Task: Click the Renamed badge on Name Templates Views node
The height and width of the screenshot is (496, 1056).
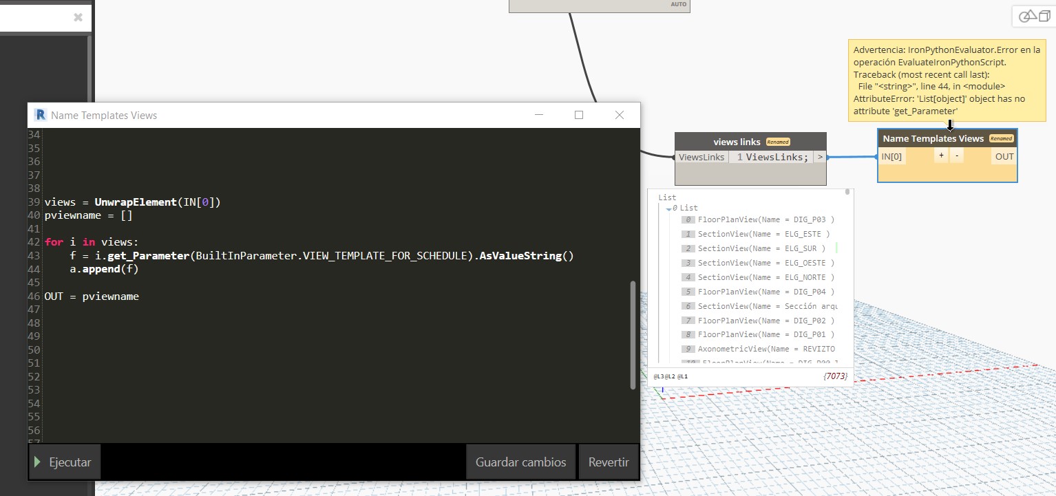Action: click(1002, 138)
